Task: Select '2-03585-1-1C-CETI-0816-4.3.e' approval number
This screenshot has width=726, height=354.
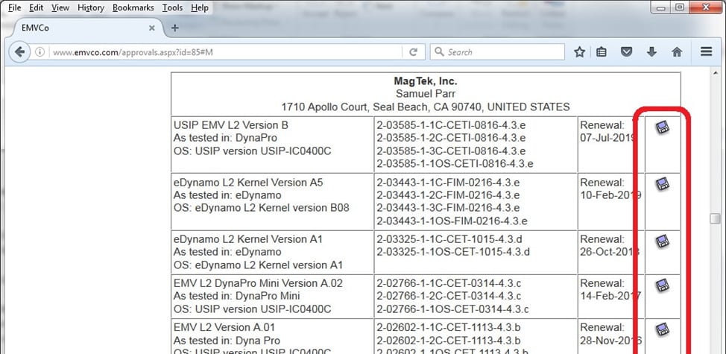Action: [x=452, y=125]
